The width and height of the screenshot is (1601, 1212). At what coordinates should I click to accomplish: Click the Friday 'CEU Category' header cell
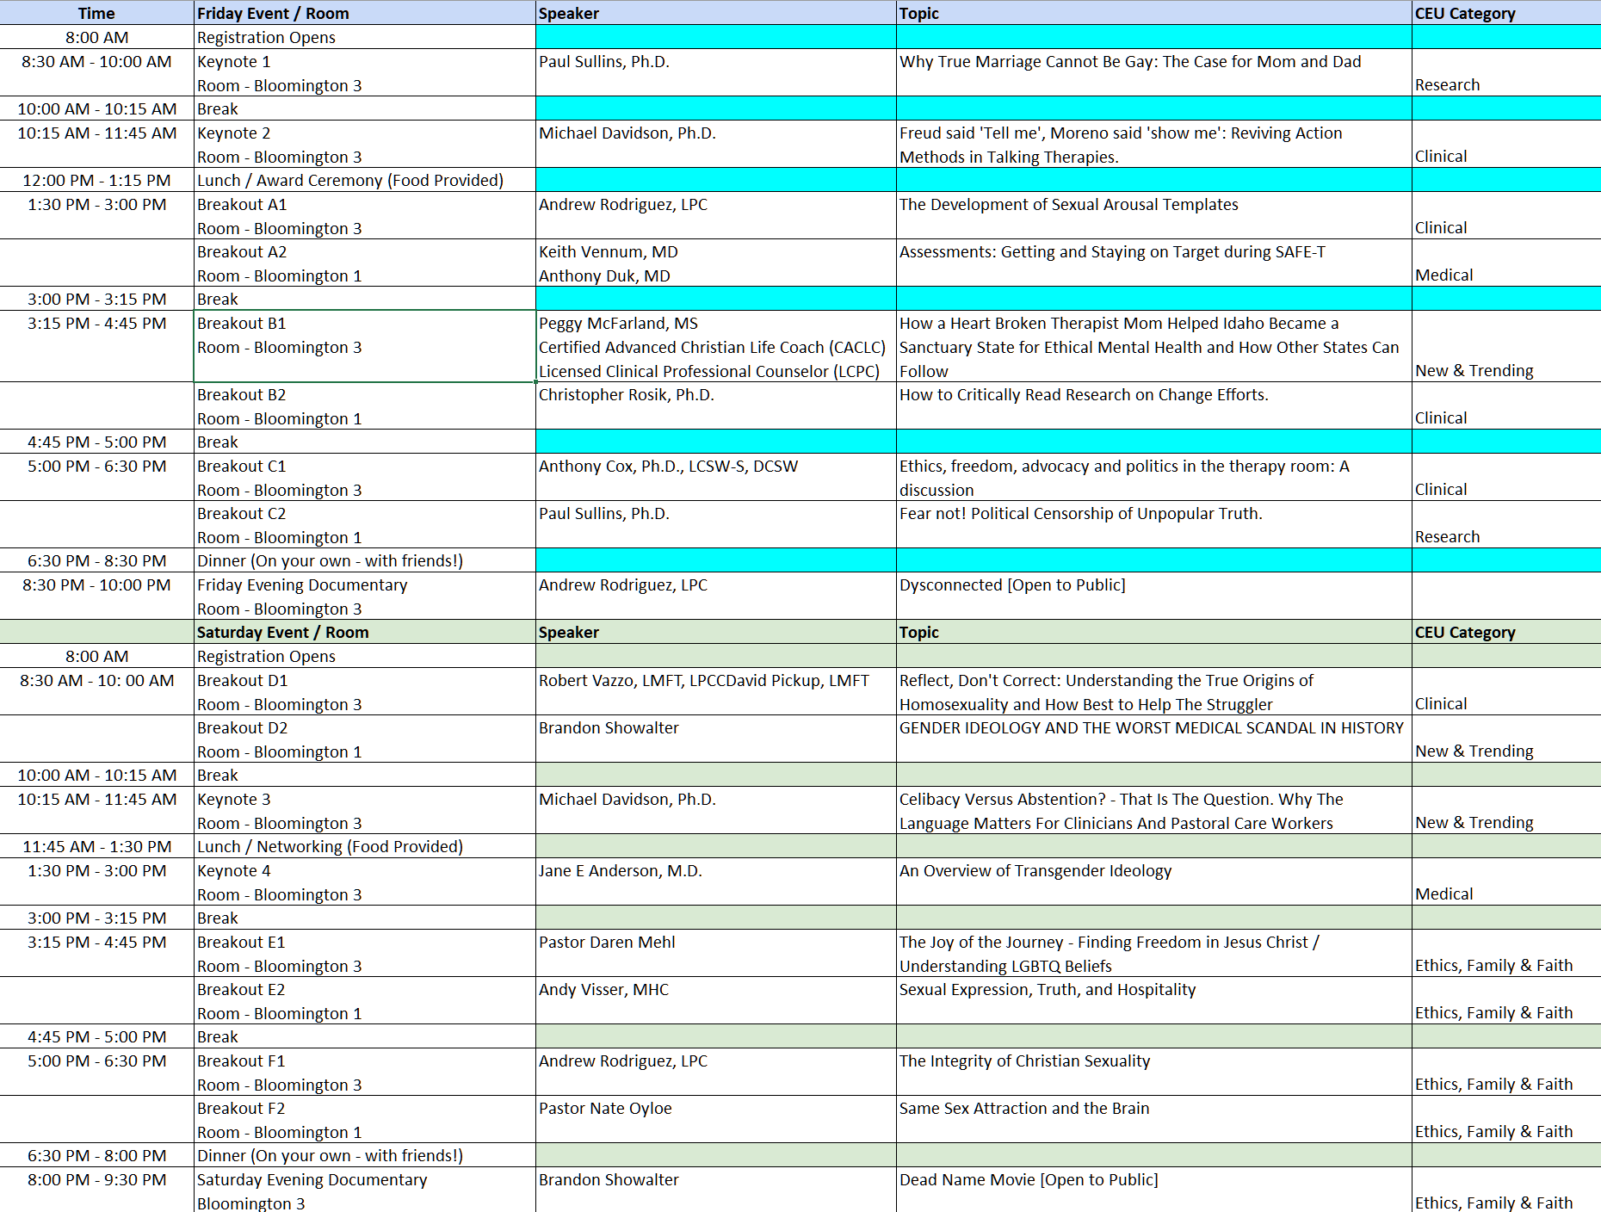click(x=1506, y=13)
